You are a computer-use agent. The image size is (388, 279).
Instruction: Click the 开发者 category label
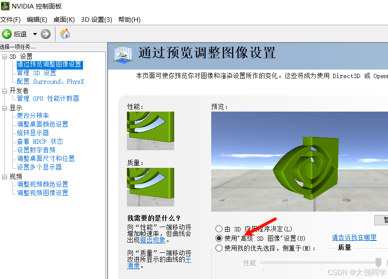(19, 91)
